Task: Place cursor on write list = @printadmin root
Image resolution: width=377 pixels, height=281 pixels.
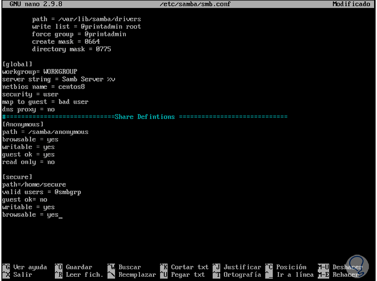Action: pyautogui.click(x=87, y=26)
